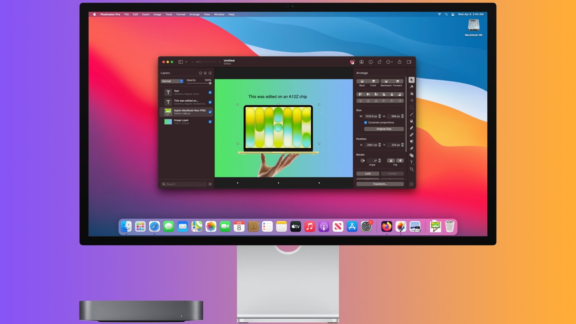Hide the Image Layer using its checkbox
576x324 pixels.
coord(210,122)
